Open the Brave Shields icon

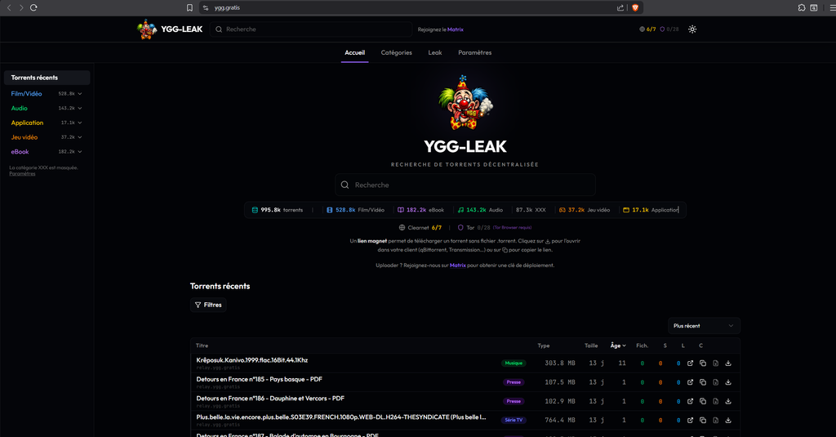pos(635,7)
